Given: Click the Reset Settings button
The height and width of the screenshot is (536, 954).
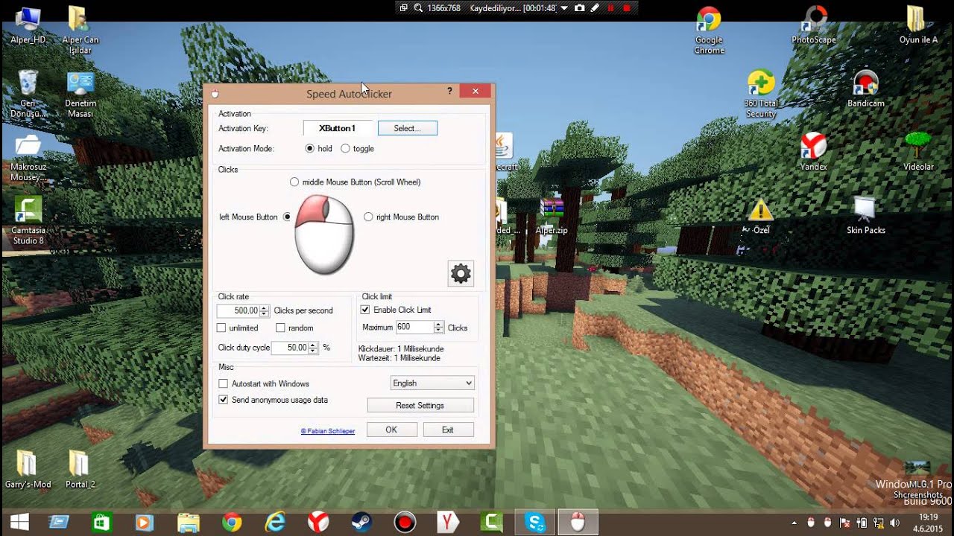Looking at the screenshot, I should click(420, 406).
